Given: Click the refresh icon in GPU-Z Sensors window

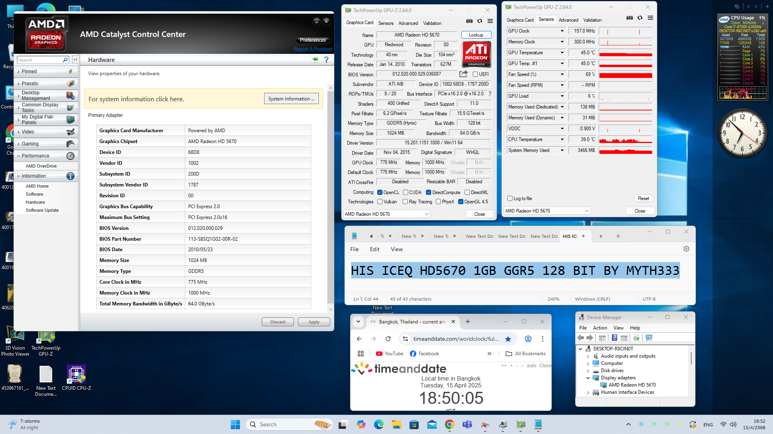Looking at the screenshot, I should click(x=640, y=18).
